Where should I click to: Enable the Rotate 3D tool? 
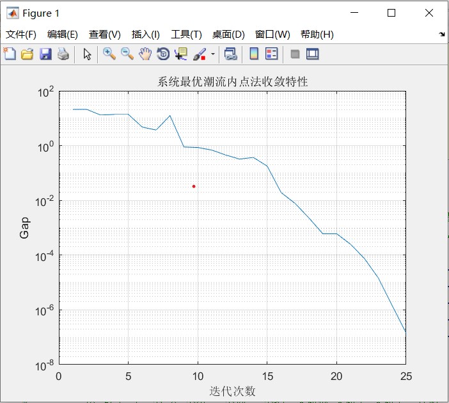[x=163, y=54]
